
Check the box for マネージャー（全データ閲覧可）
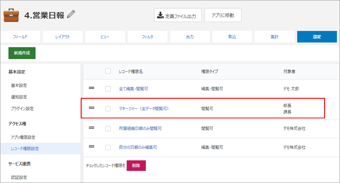click(108, 109)
